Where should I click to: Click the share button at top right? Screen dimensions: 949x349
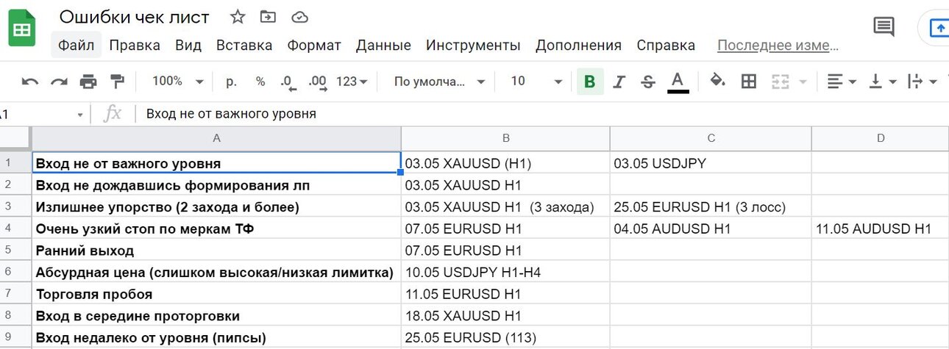click(x=934, y=28)
